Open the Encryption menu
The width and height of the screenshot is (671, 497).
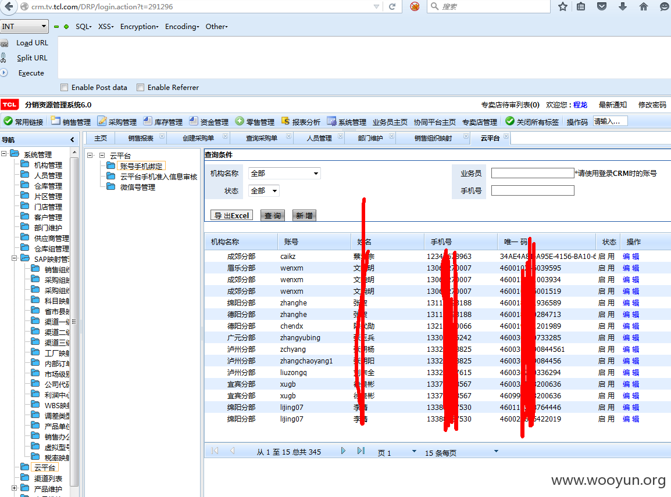tap(139, 27)
